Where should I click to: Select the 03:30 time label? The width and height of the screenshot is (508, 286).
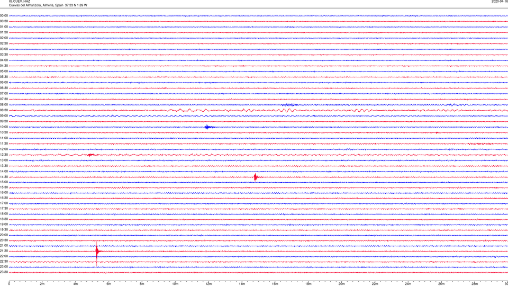coord(4,55)
